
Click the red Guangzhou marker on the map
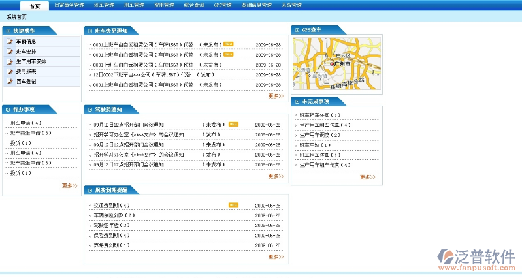coord(333,65)
